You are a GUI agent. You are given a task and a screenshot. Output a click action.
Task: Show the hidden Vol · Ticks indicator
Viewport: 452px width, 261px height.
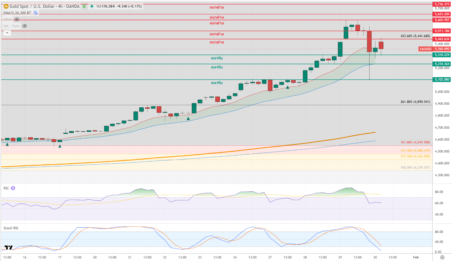(25, 26)
